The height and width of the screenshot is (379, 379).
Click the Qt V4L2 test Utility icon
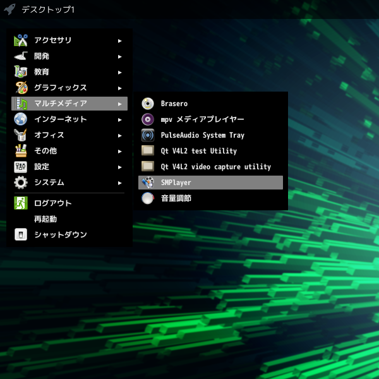coord(148,150)
